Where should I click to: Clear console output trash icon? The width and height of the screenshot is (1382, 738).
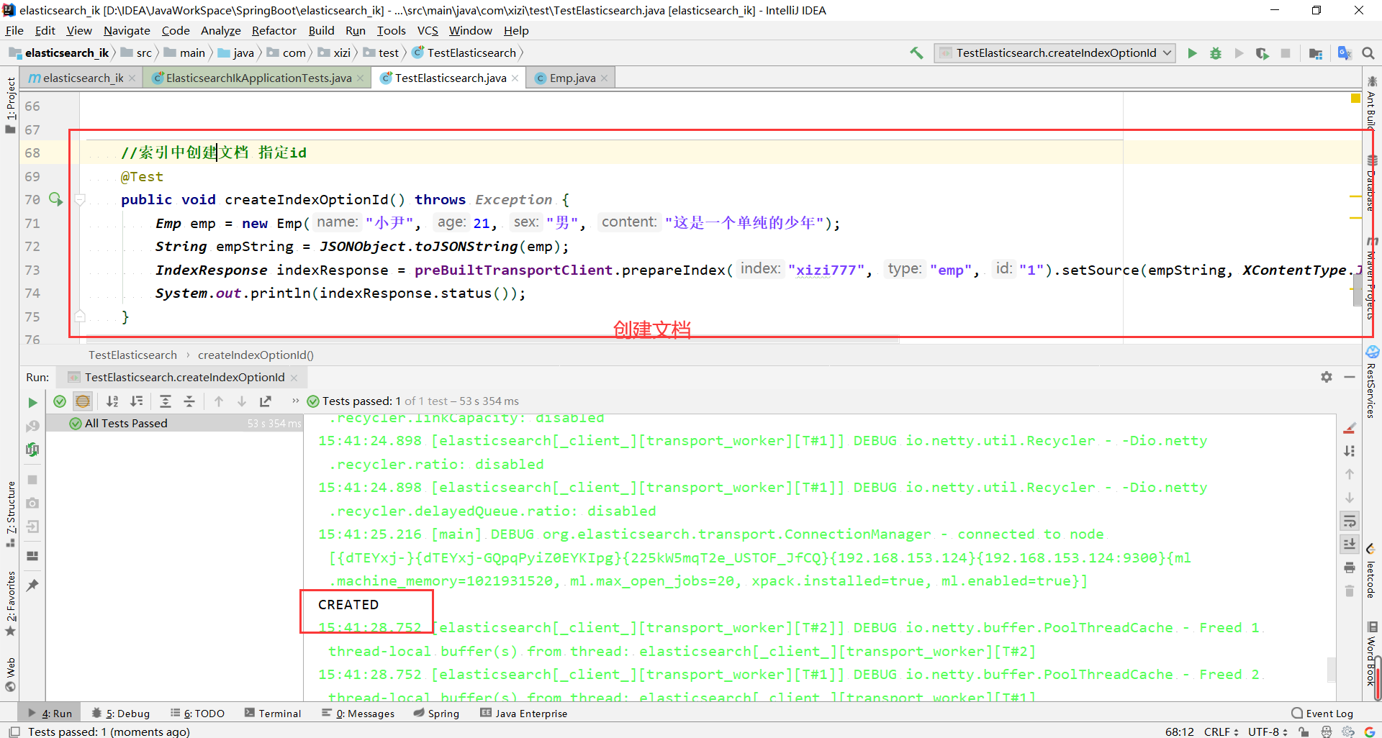pyautogui.click(x=1350, y=591)
